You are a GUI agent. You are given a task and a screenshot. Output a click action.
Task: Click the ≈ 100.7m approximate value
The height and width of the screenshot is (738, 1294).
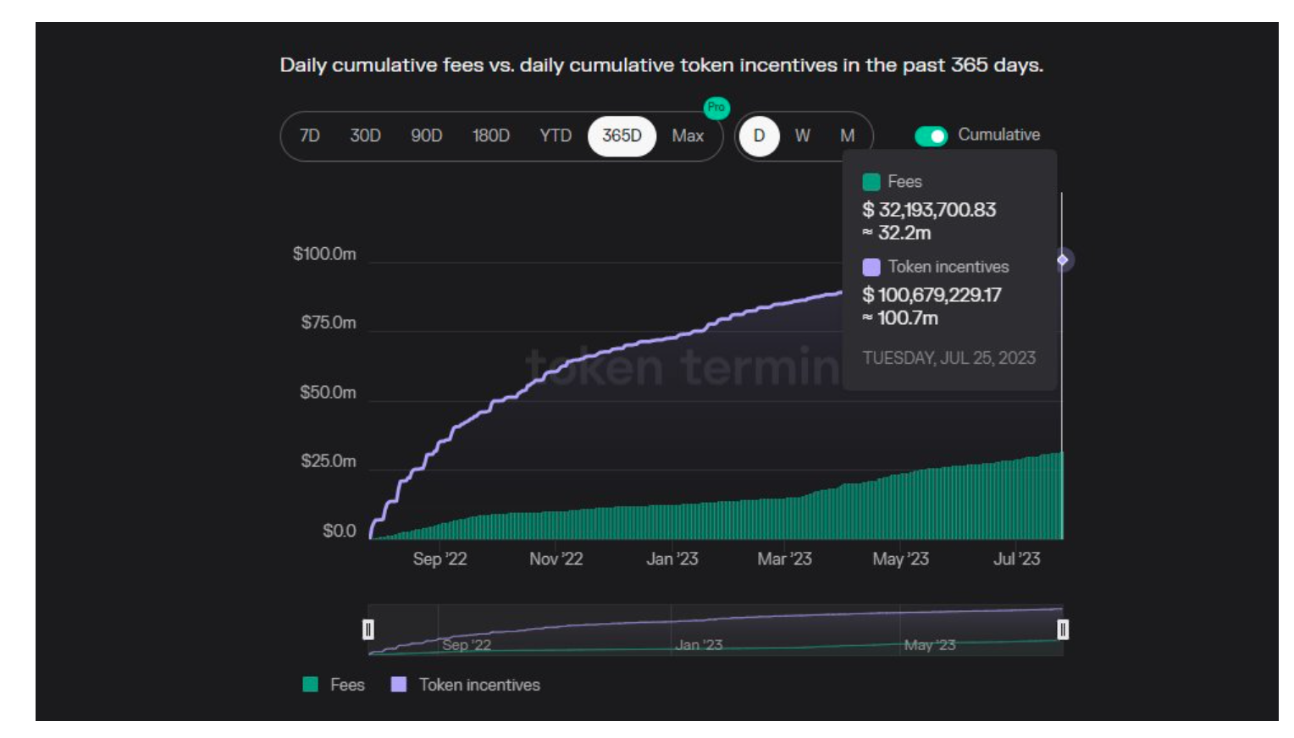[900, 318]
